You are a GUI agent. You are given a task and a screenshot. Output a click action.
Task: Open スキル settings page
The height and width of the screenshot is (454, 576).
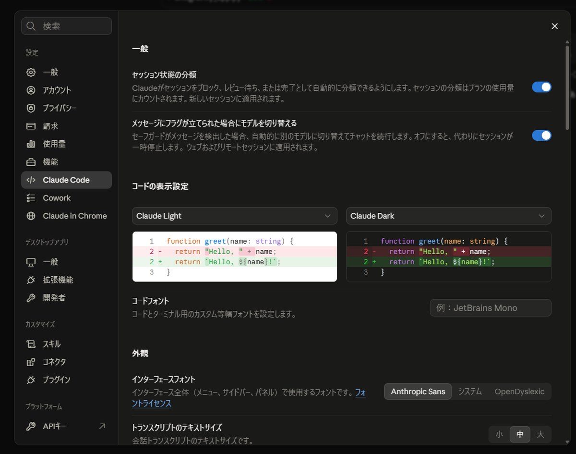[67, 344]
